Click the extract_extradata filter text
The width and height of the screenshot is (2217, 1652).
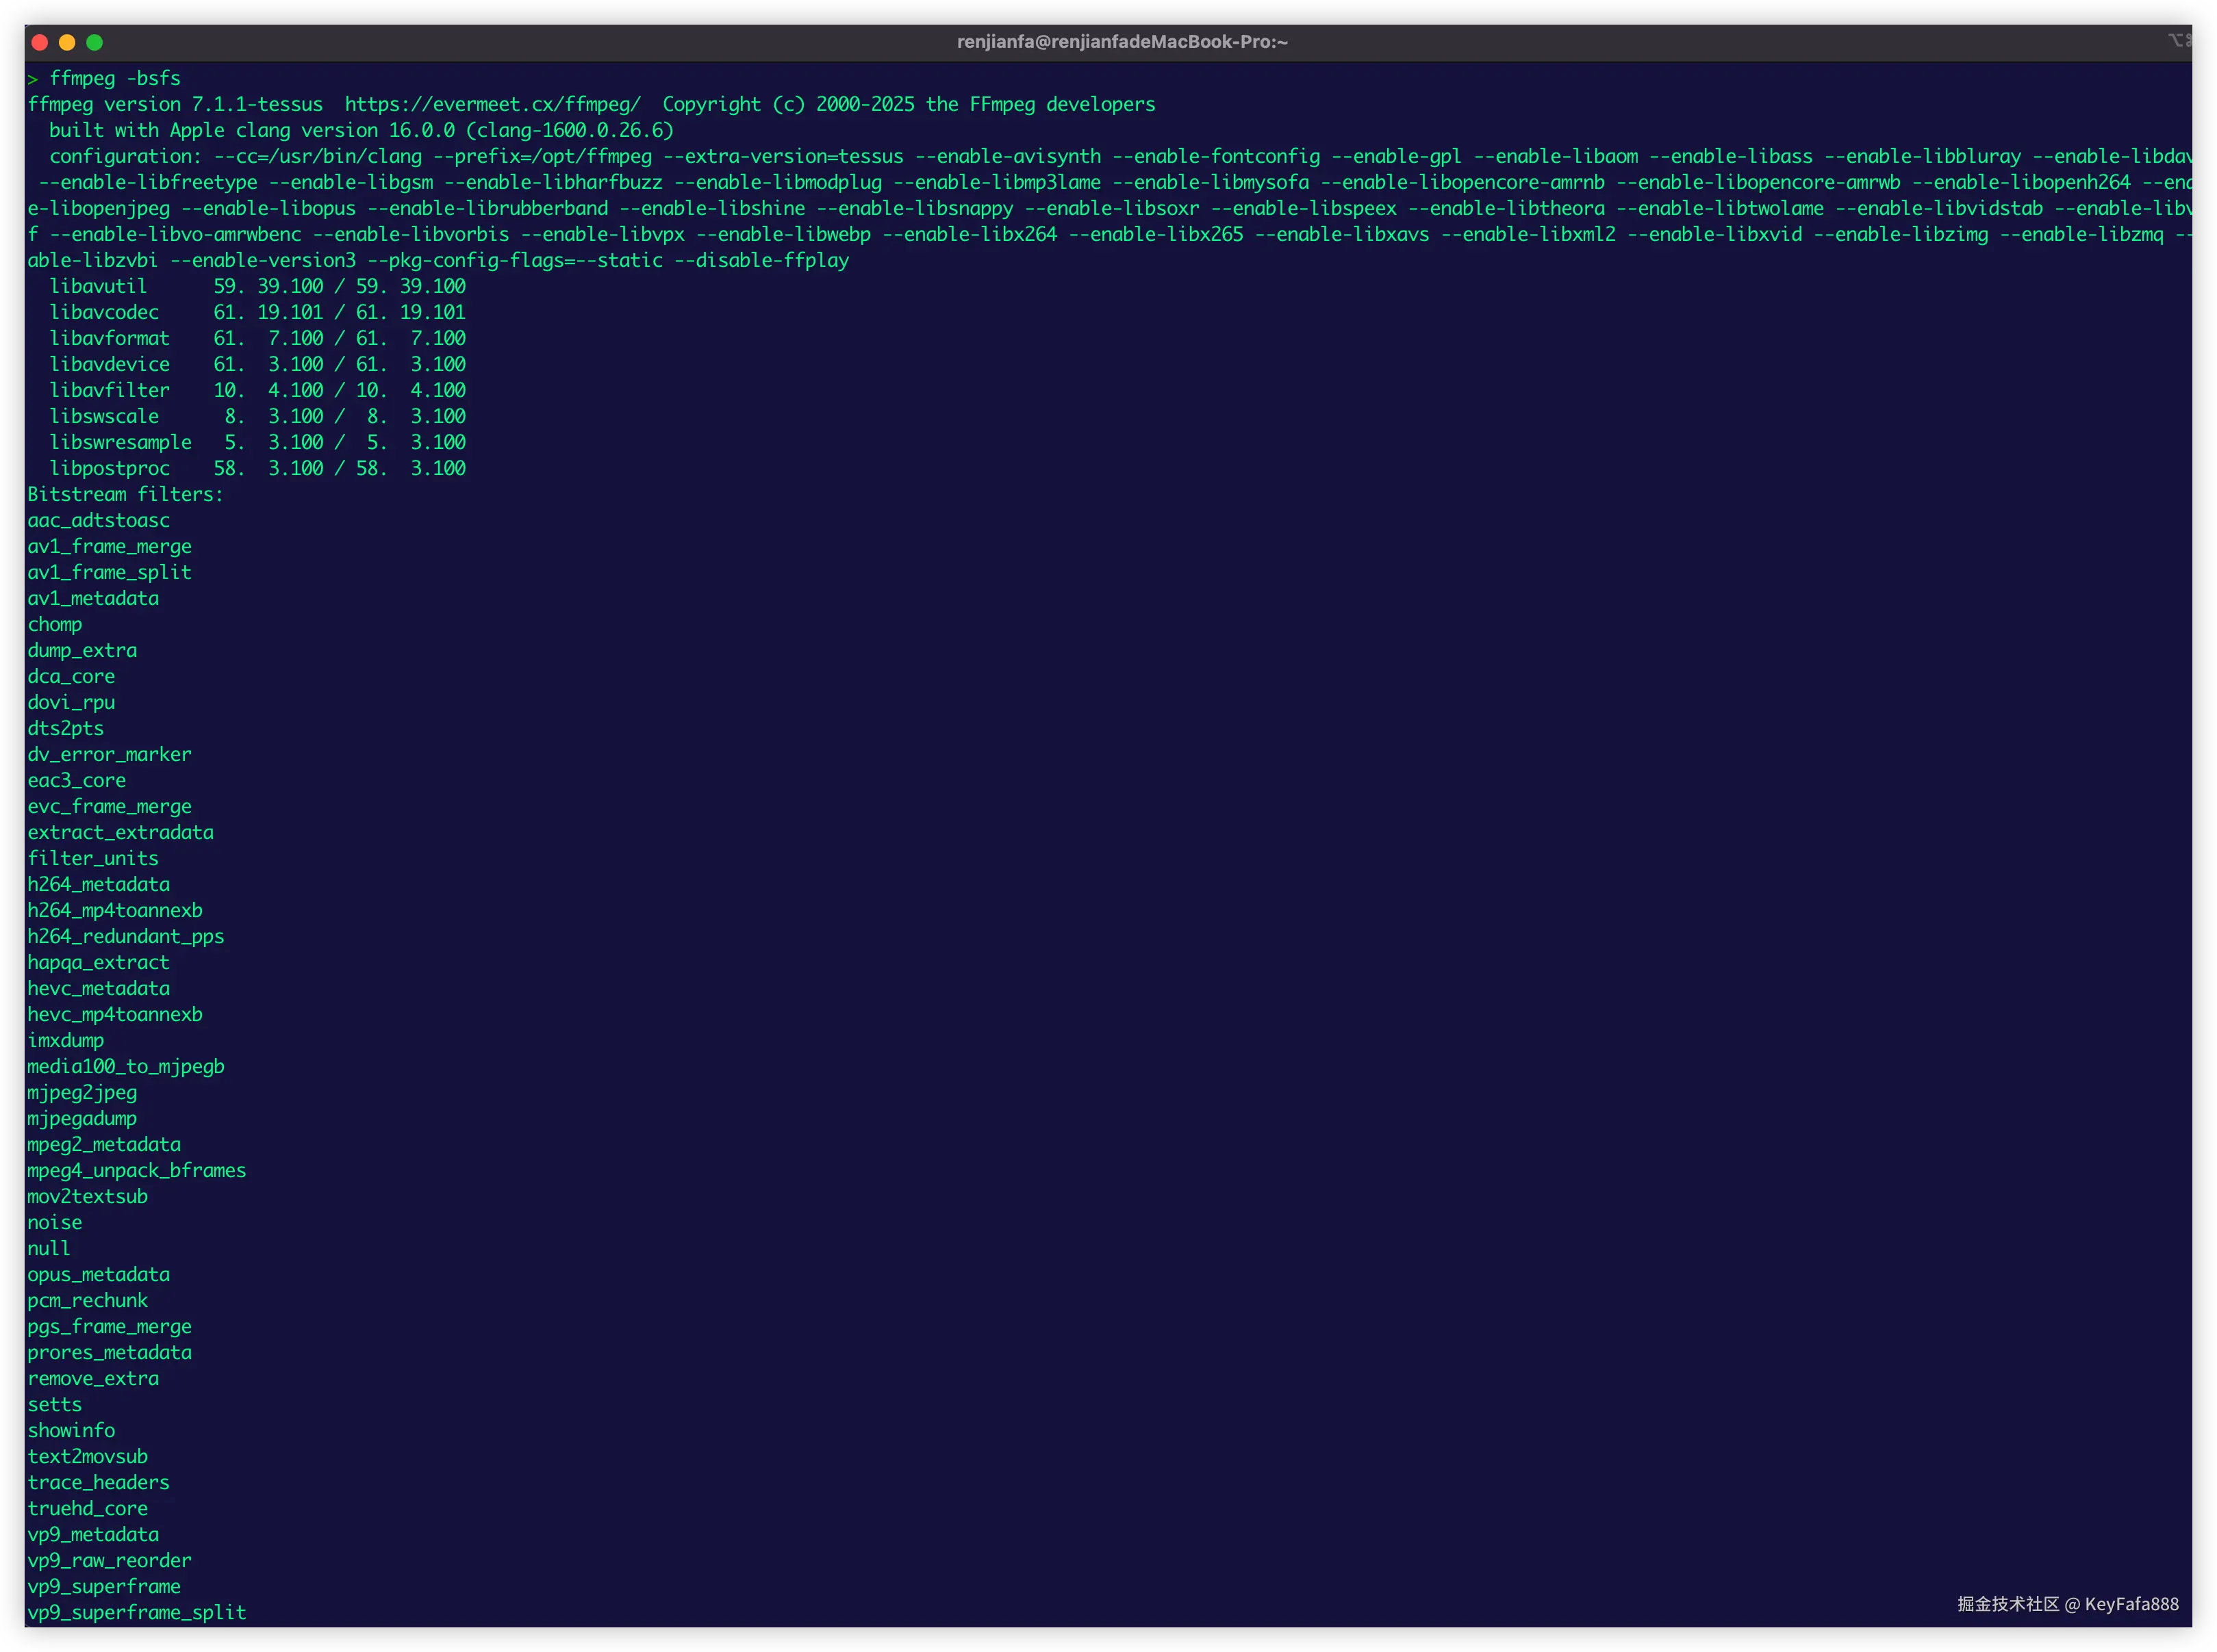click(x=120, y=832)
